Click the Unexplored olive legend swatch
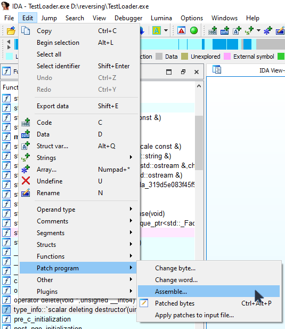This screenshot has width=285, height=329. (184, 56)
